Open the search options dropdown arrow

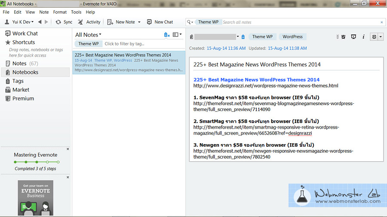click(x=192, y=22)
